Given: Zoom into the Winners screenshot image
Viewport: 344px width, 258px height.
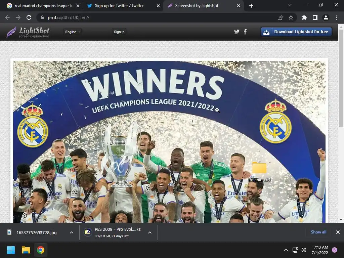Looking at the screenshot, I should click(x=169, y=142).
